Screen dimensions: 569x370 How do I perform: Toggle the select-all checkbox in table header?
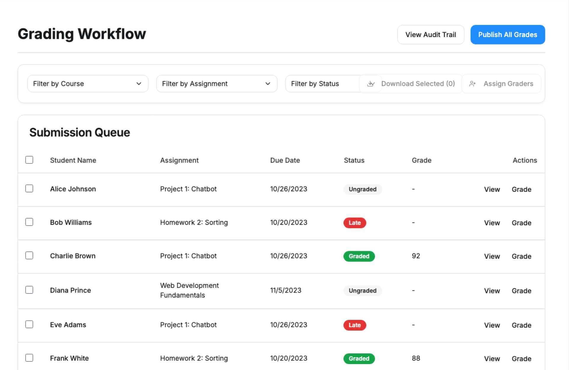(29, 160)
